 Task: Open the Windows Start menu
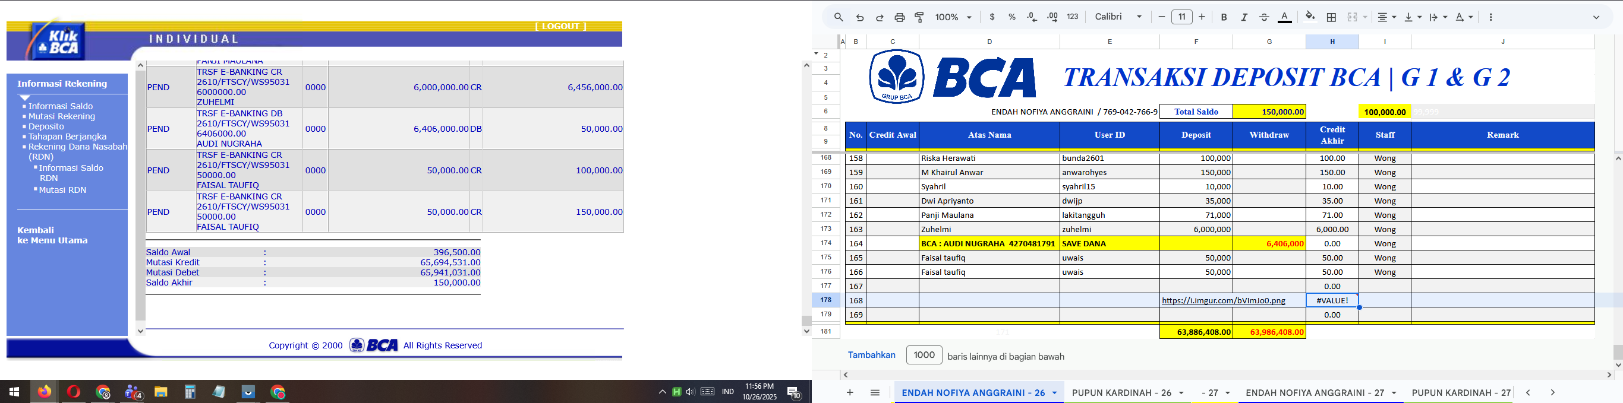14,392
